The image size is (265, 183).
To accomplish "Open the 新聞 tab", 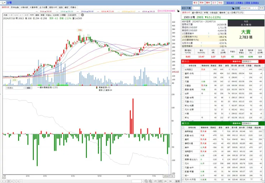I will (x=206, y=13).
